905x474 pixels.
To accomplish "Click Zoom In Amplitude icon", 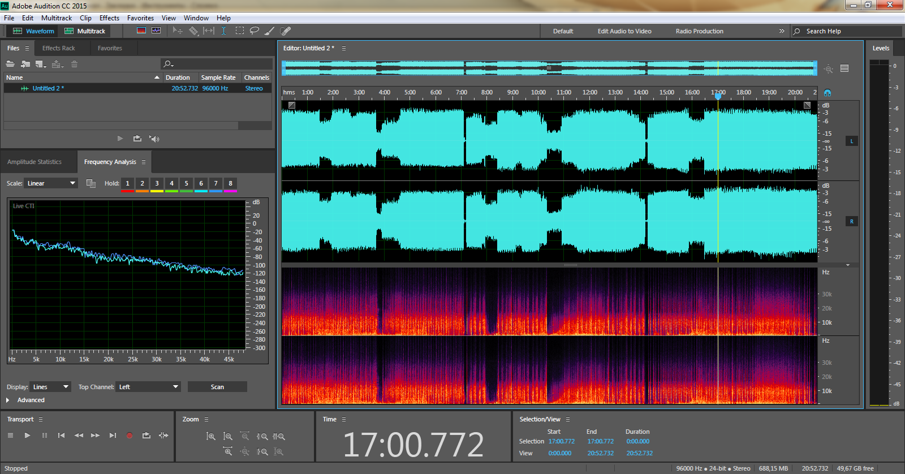I will 211,436.
